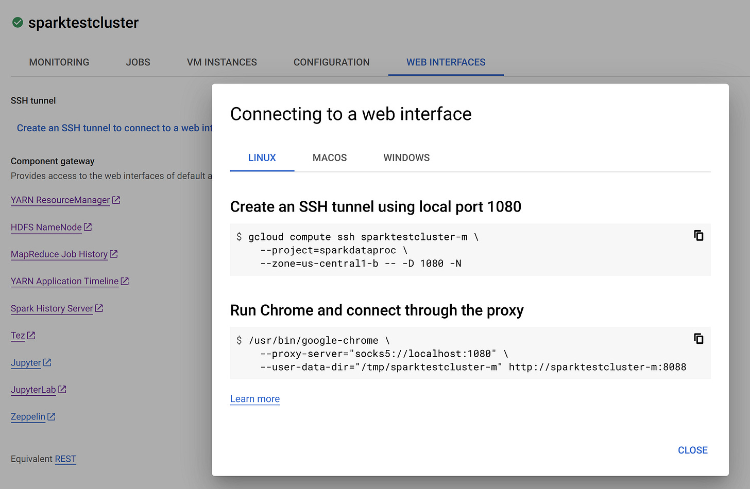Image resolution: width=750 pixels, height=489 pixels.
Task: Click external-link icon beside Zeppelin
Action: [x=52, y=416]
